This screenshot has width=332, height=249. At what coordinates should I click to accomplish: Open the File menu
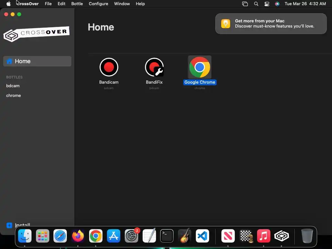(x=48, y=4)
